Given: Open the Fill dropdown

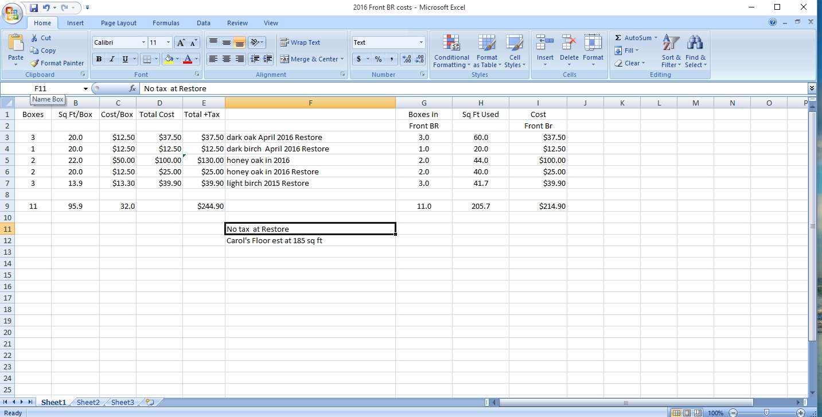Looking at the screenshot, I should point(626,50).
